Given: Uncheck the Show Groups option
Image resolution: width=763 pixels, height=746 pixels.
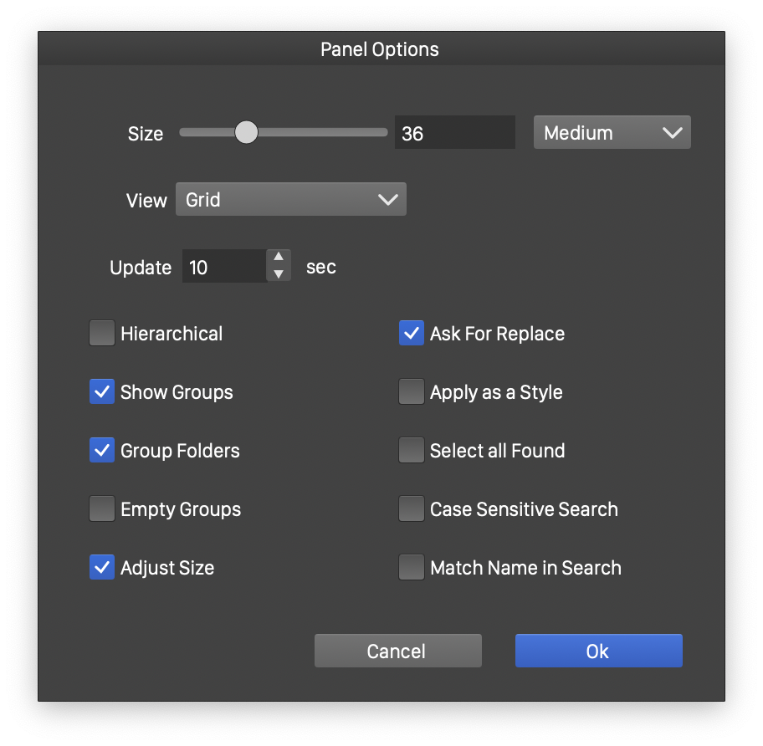Looking at the screenshot, I should pos(102,392).
